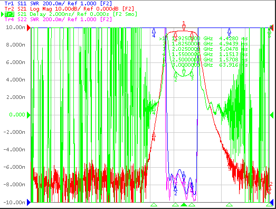Viewport: 276px width, 209px height.
Task: Click the highlighted Tr3 active trace indicator
Action: (9, 14)
